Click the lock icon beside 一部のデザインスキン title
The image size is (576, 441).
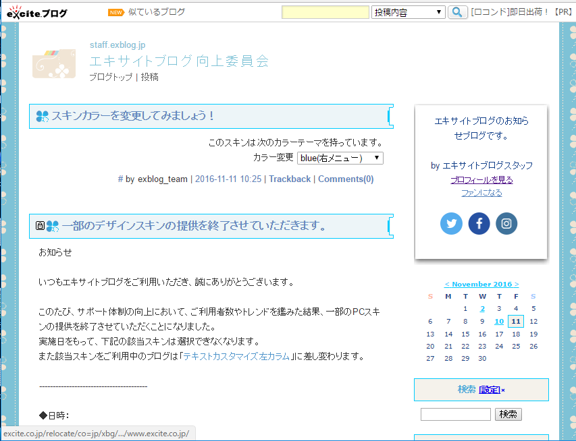[x=40, y=226]
